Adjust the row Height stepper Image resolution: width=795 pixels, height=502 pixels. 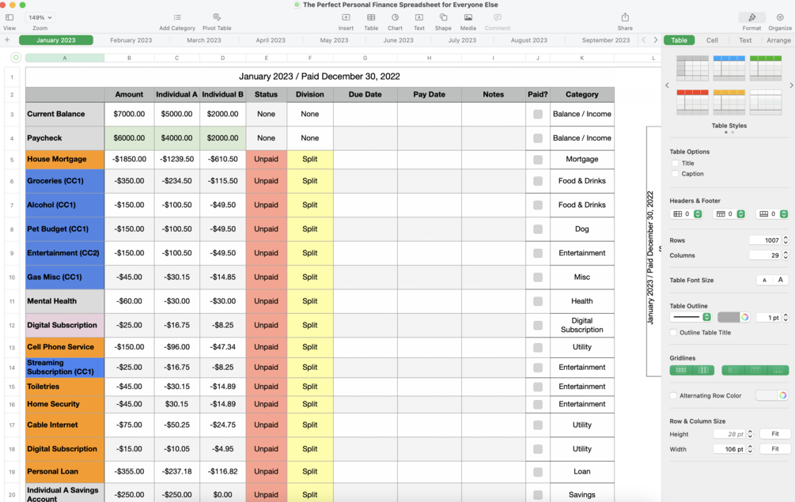[750, 434]
